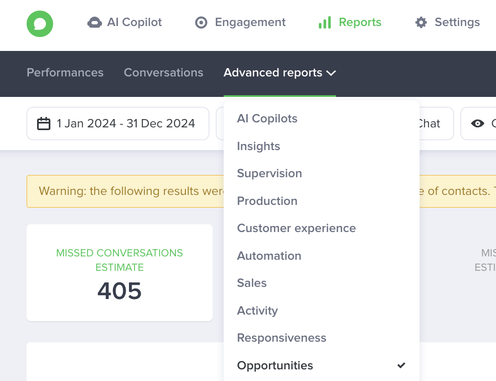Click the Chat filter button
Viewport: 496px width, 381px height.
click(436, 123)
